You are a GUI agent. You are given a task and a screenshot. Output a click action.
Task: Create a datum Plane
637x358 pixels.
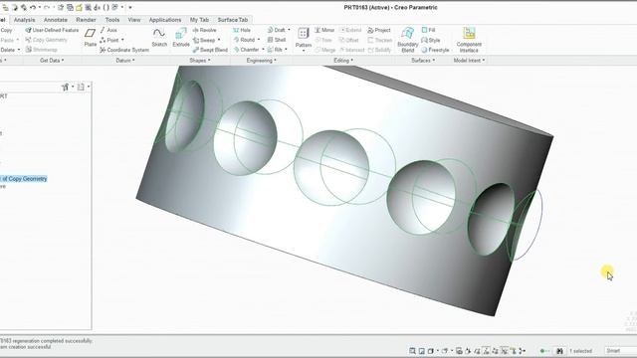(x=91, y=38)
